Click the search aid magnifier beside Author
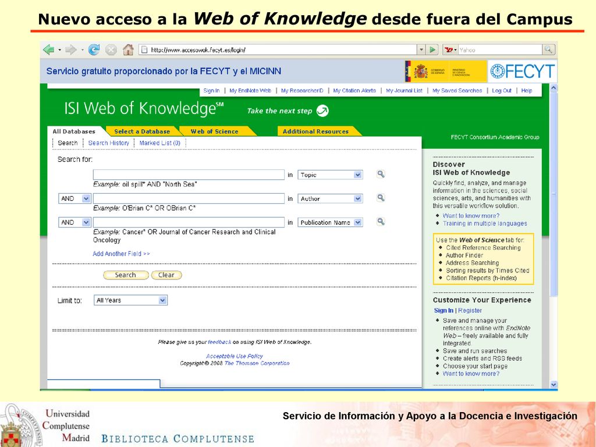 pos(381,198)
